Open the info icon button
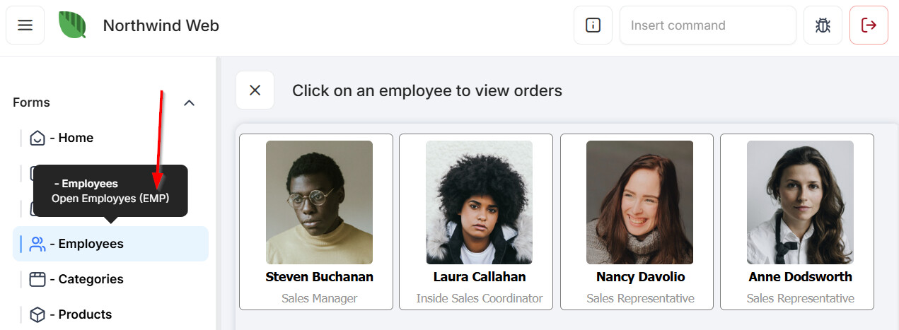The image size is (899, 330). [x=593, y=25]
